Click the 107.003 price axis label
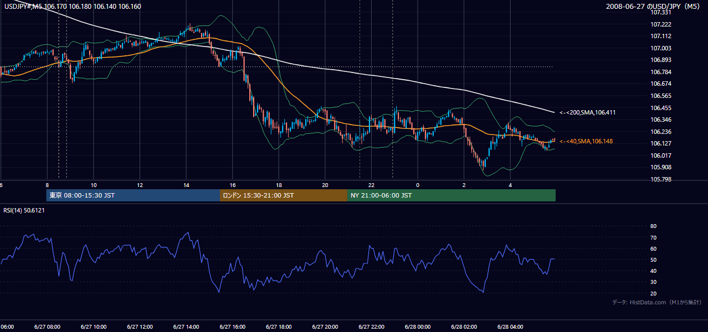The width and height of the screenshot is (708, 332). (x=661, y=48)
